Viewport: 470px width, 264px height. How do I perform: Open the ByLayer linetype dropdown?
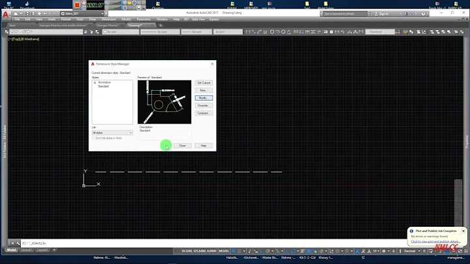pyautogui.click(x=160, y=32)
